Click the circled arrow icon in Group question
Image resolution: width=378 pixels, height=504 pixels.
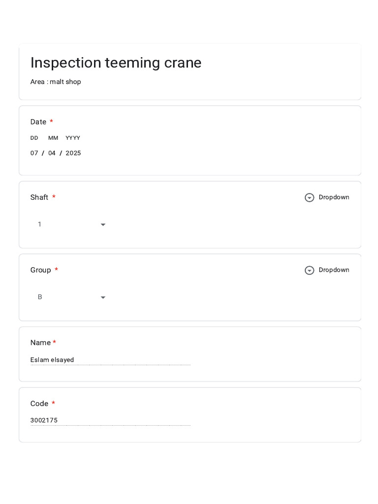[x=309, y=271]
